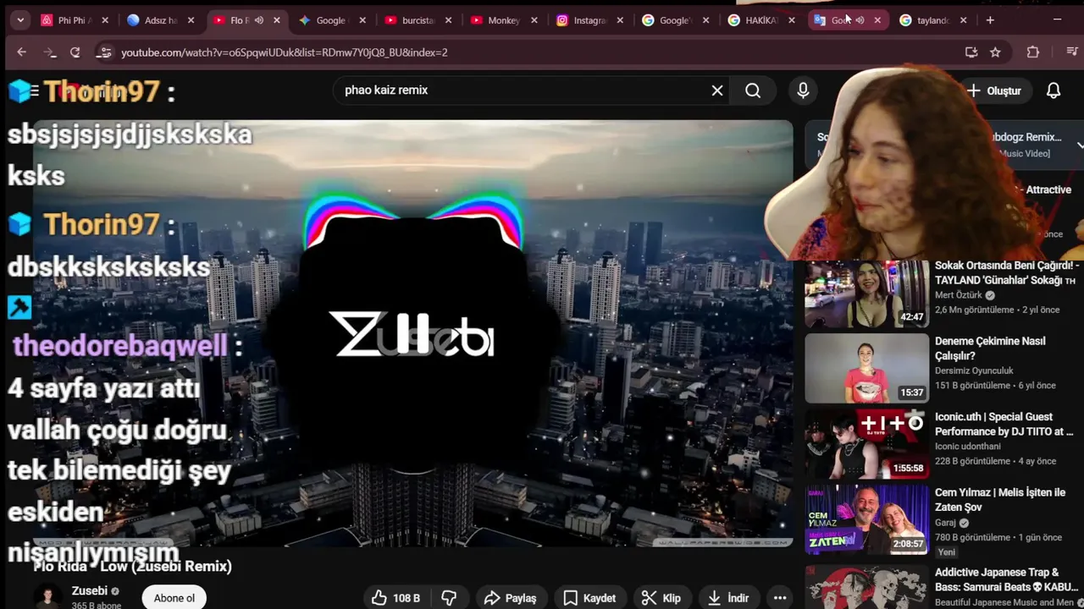Go back to previous page

tap(22, 52)
